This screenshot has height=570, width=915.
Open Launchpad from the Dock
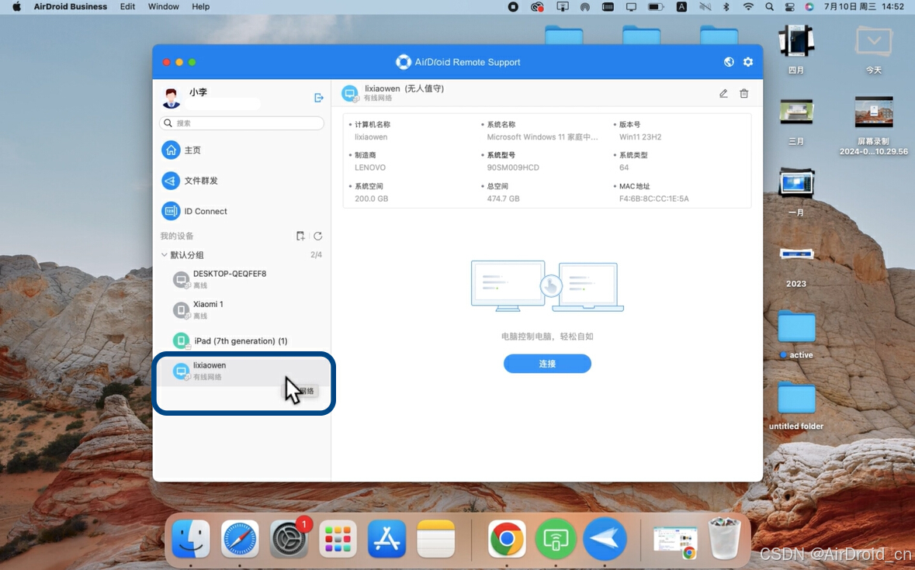338,538
